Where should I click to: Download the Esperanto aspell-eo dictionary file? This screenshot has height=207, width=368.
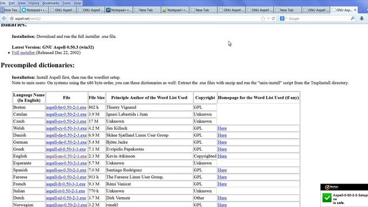tap(66, 163)
